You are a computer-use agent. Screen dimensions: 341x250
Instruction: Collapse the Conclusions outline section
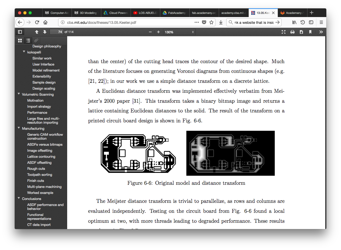point(19,198)
